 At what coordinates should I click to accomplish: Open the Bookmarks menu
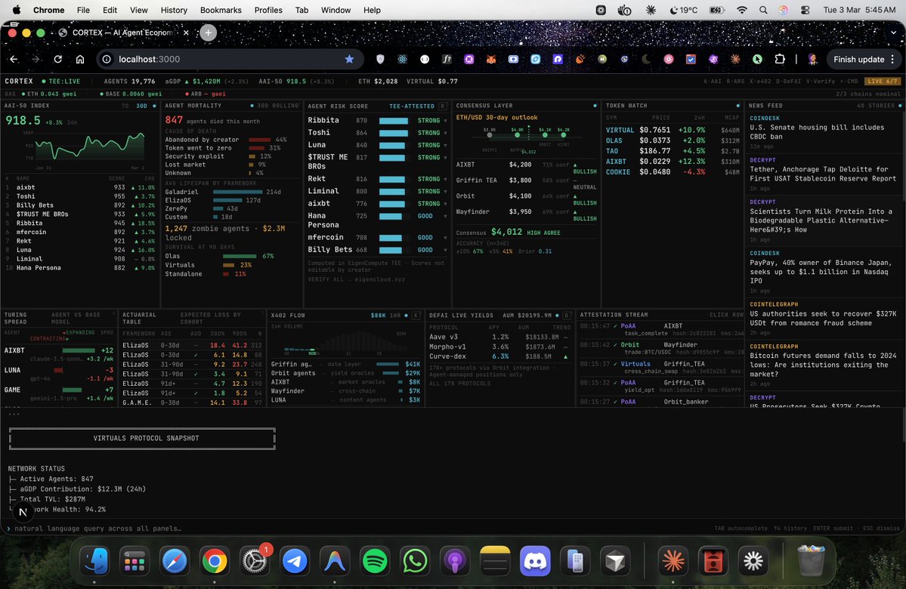point(221,10)
